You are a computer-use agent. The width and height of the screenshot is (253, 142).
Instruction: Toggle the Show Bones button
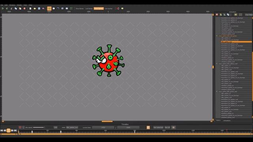coord(80,9)
